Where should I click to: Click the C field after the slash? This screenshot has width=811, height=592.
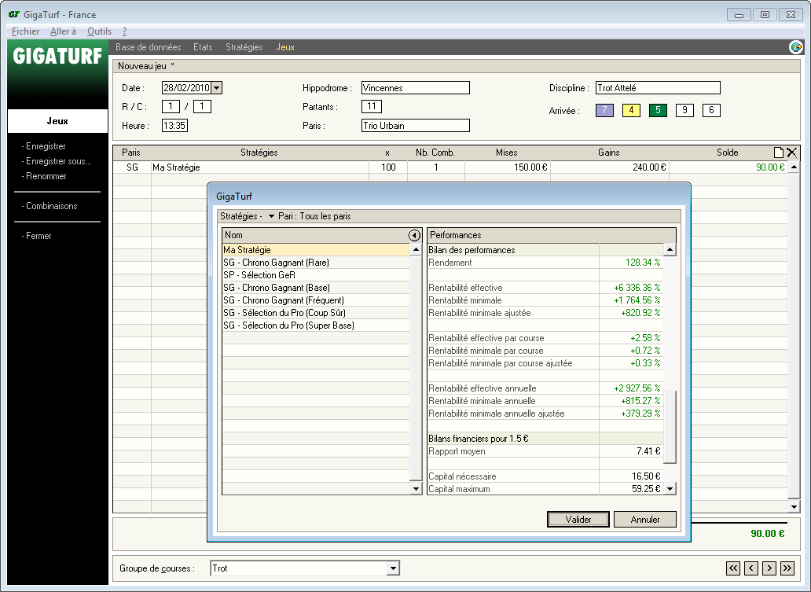pos(202,107)
